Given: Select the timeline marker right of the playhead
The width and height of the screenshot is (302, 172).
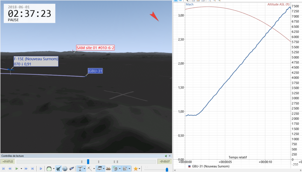Looking at the screenshot, I should click(x=99, y=162).
